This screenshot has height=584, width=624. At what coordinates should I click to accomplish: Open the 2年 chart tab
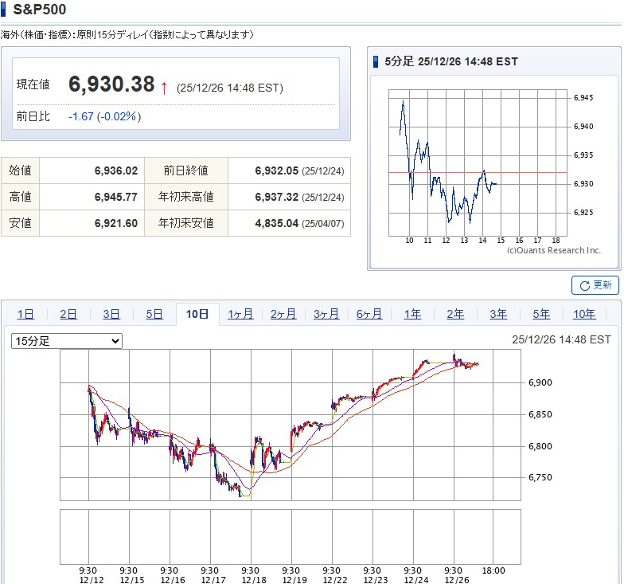tap(455, 314)
